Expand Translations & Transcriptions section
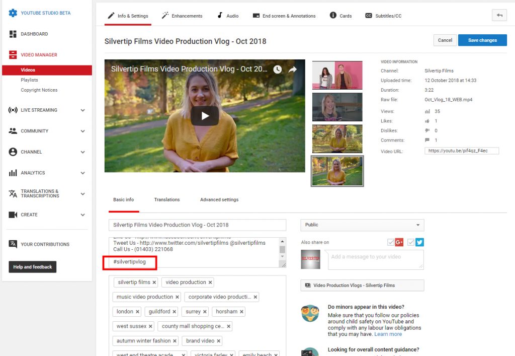This screenshot has width=515, height=356. (x=83, y=194)
